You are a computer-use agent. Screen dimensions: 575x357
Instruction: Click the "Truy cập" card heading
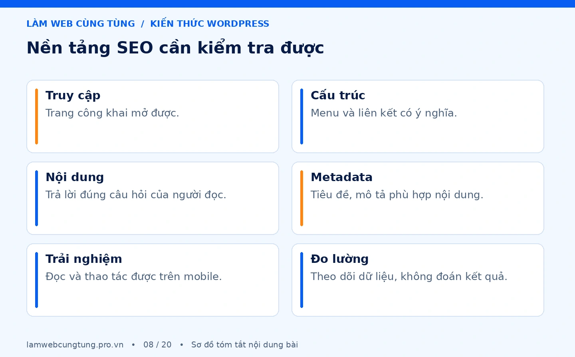coord(73,96)
